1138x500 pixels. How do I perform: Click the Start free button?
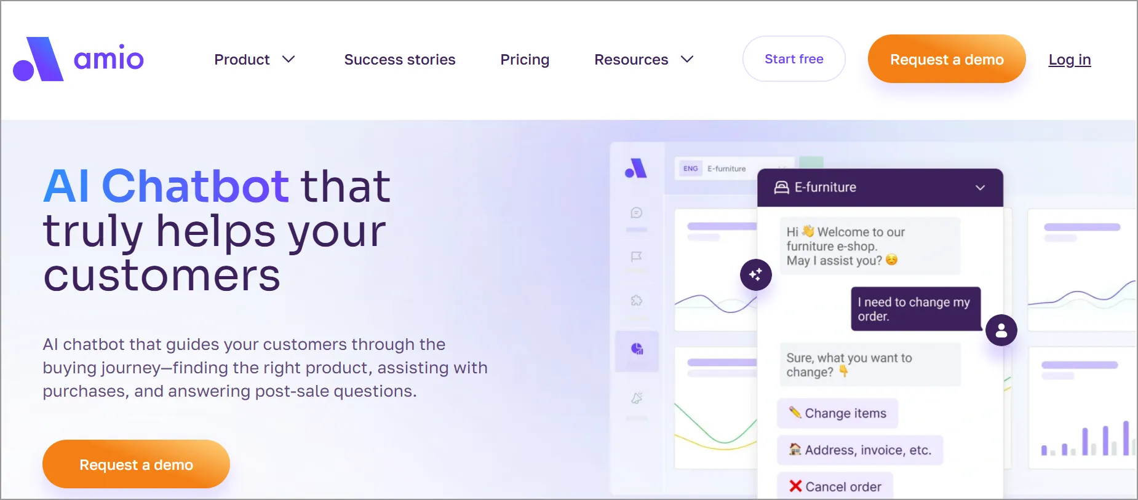(x=794, y=58)
